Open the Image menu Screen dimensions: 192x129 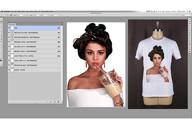click(19, 11)
